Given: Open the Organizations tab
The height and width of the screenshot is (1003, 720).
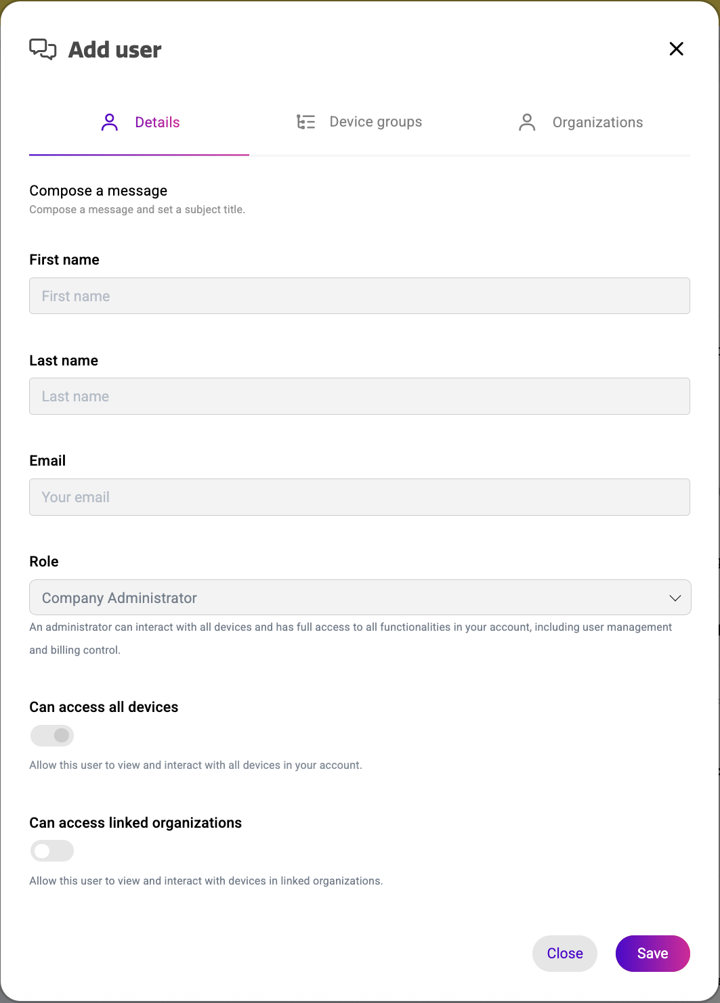Looking at the screenshot, I should pos(597,122).
